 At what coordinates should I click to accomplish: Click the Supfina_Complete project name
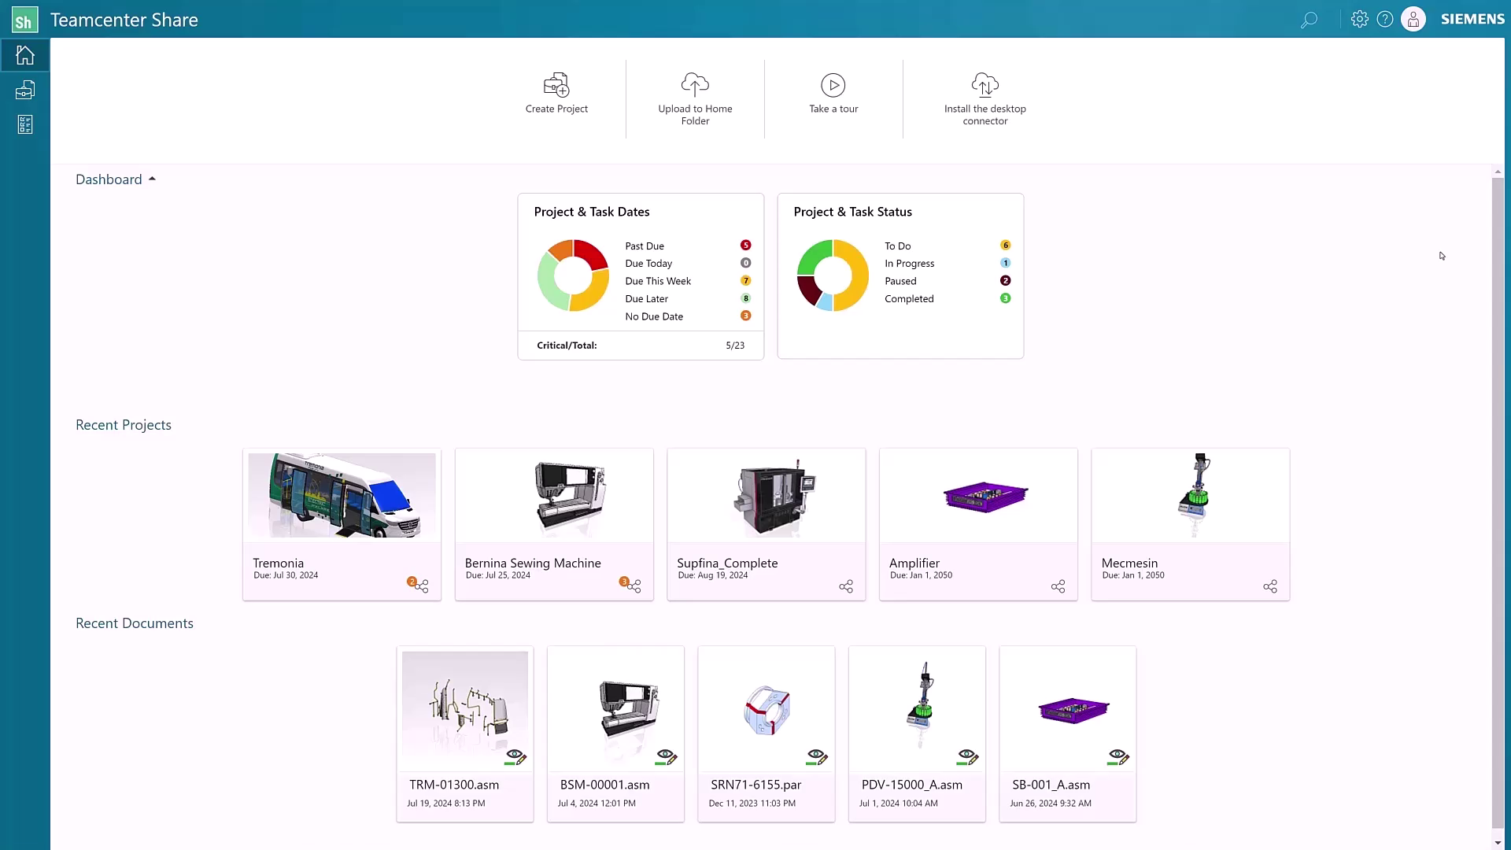click(x=727, y=564)
